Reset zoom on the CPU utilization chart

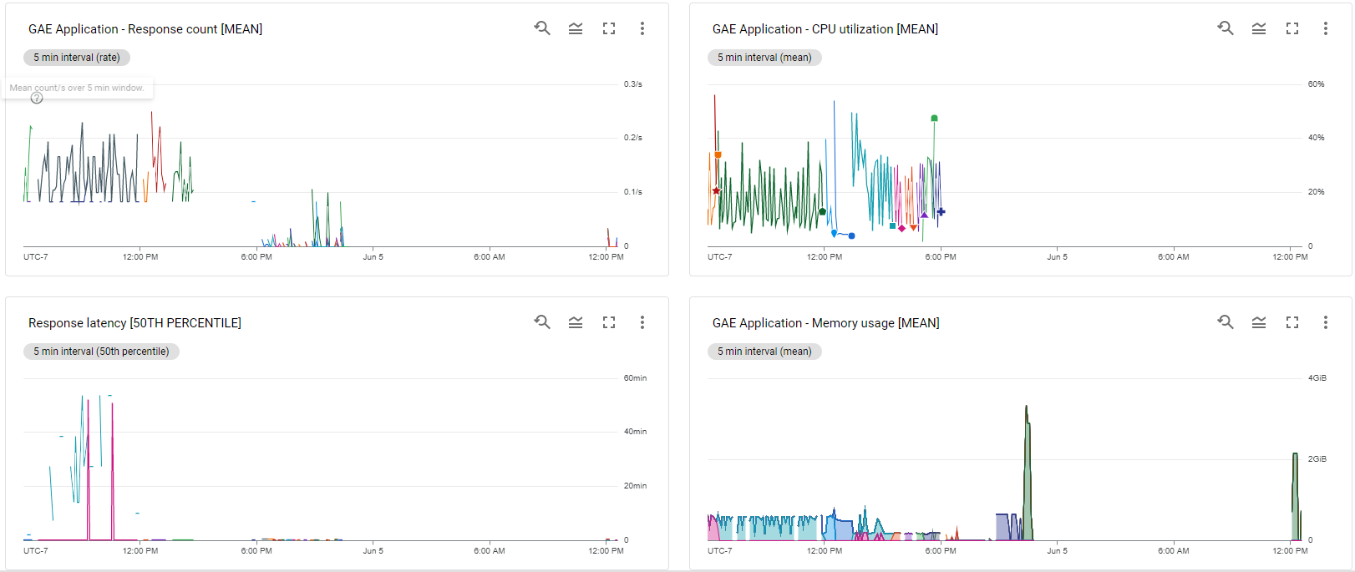pos(1226,28)
